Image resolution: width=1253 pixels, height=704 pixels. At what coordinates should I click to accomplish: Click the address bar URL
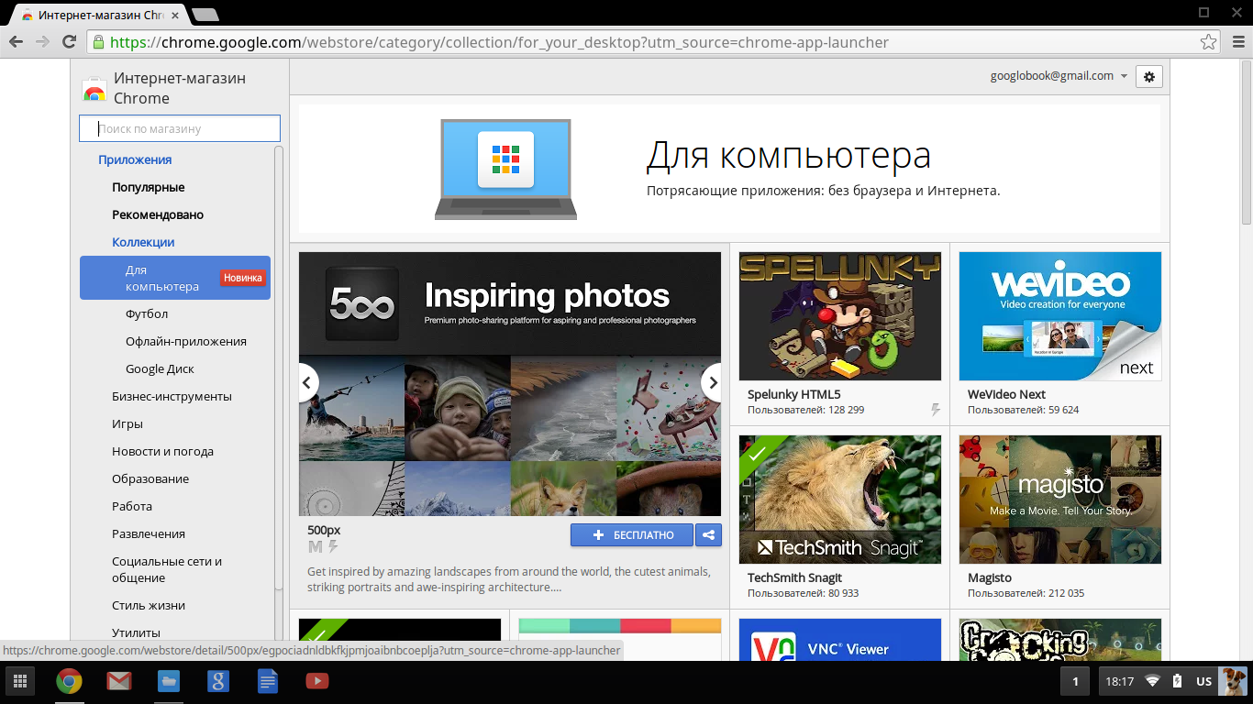tap(499, 42)
